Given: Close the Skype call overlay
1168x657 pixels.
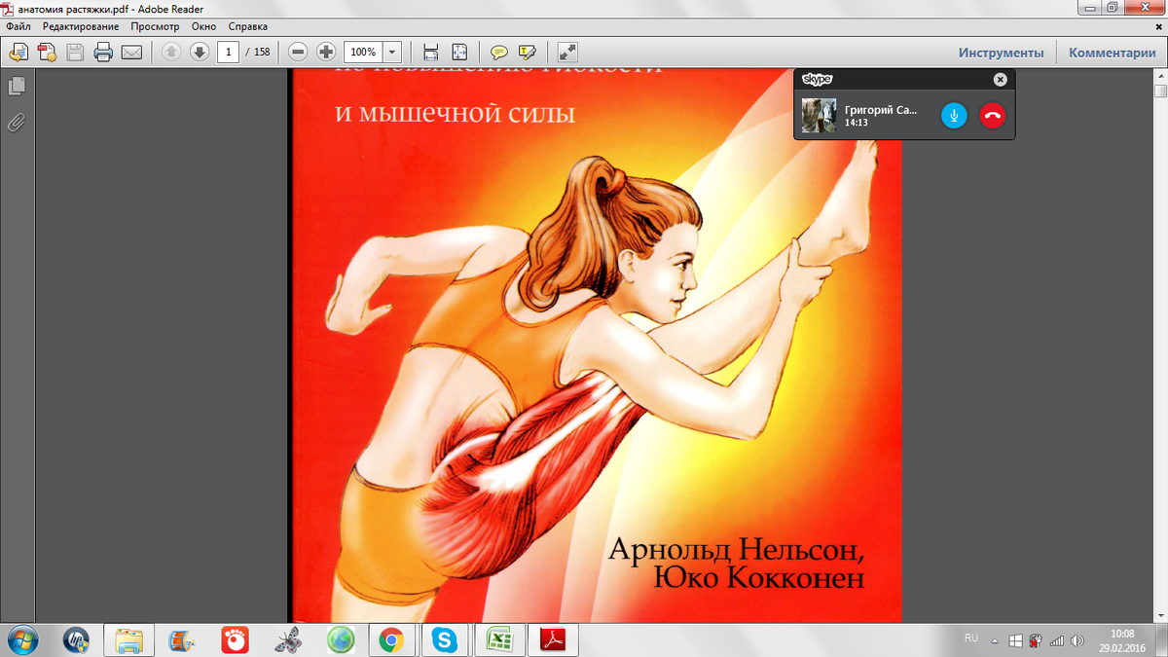Looking at the screenshot, I should click(x=1000, y=80).
